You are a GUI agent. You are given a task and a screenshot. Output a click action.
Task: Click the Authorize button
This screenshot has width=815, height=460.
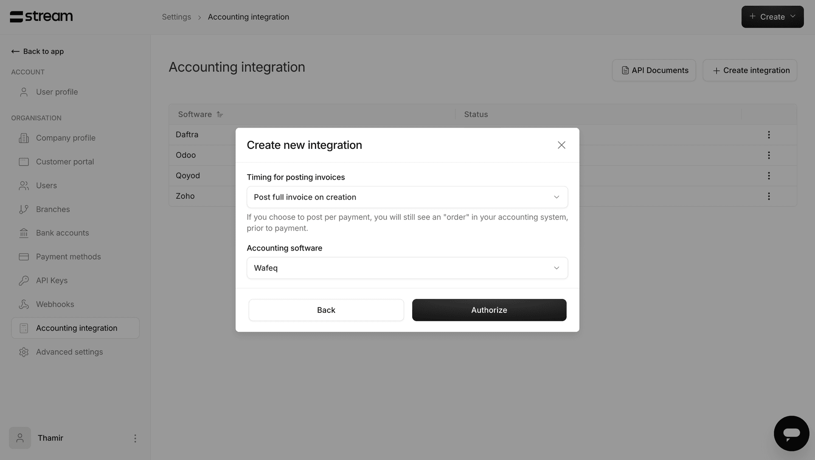coord(489,310)
